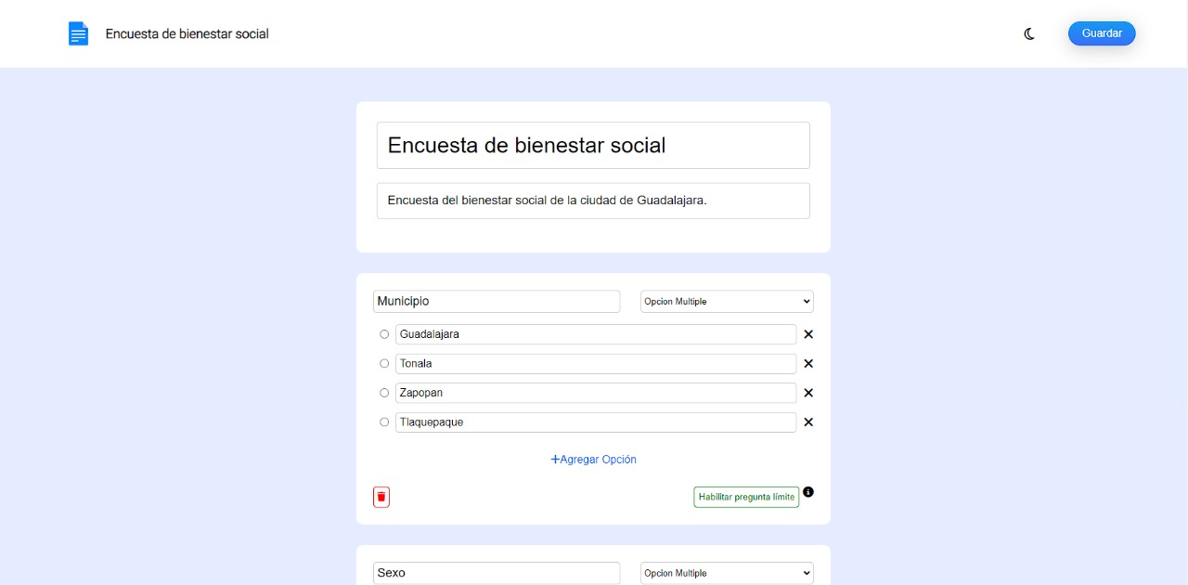Remove the Tlaquepaque option with X
The image size is (1188, 585).
(x=807, y=422)
